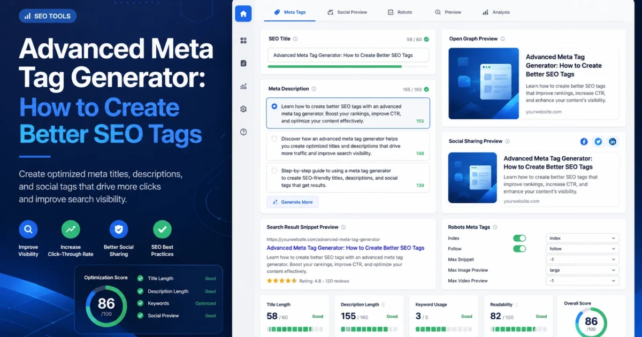The image size is (642, 337).
Task: Click the Social Sharing Preview thumbnail image
Action: (x=473, y=178)
